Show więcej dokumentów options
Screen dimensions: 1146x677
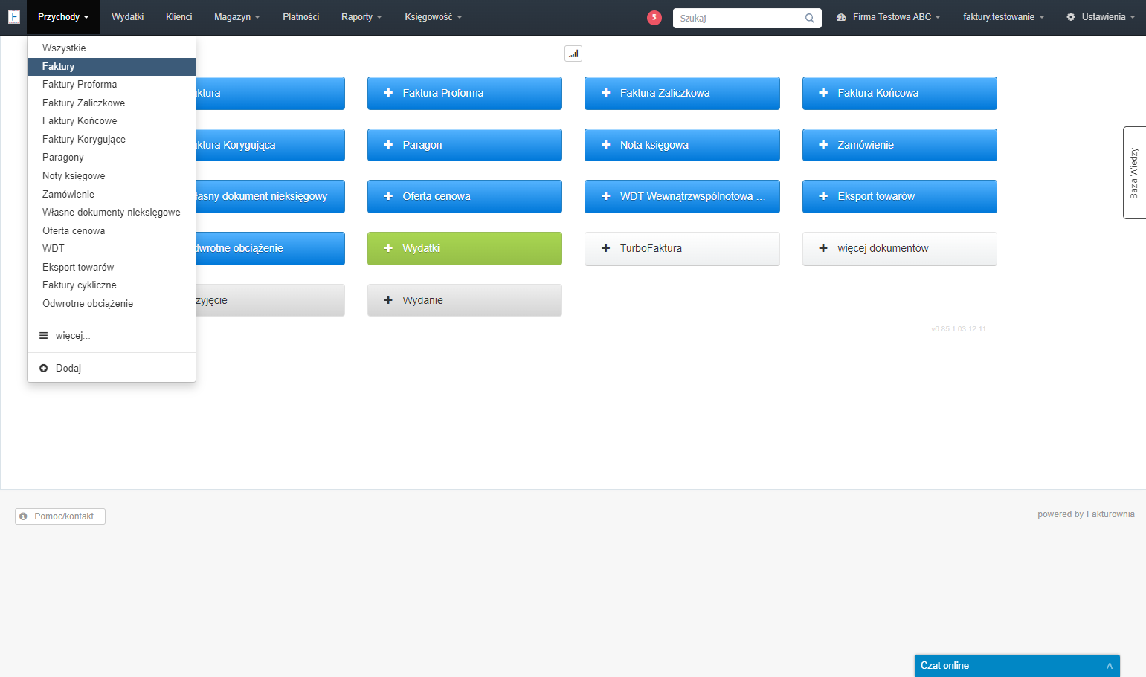click(900, 248)
